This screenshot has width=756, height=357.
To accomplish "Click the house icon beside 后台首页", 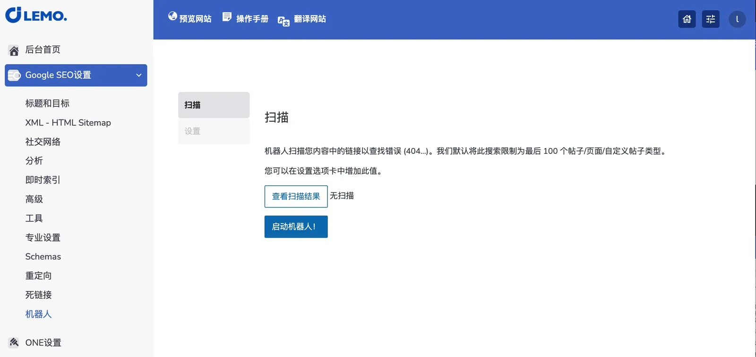I will (14, 50).
